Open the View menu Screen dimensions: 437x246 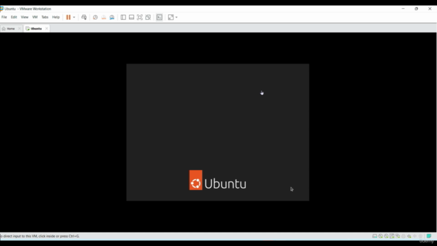pos(25,17)
